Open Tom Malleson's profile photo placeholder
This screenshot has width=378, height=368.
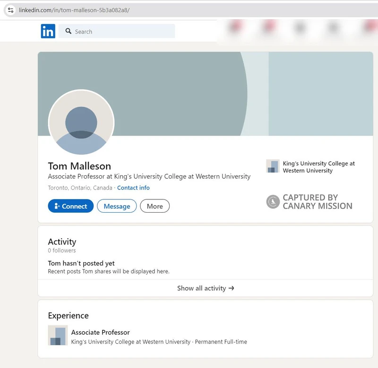pyautogui.click(x=81, y=122)
